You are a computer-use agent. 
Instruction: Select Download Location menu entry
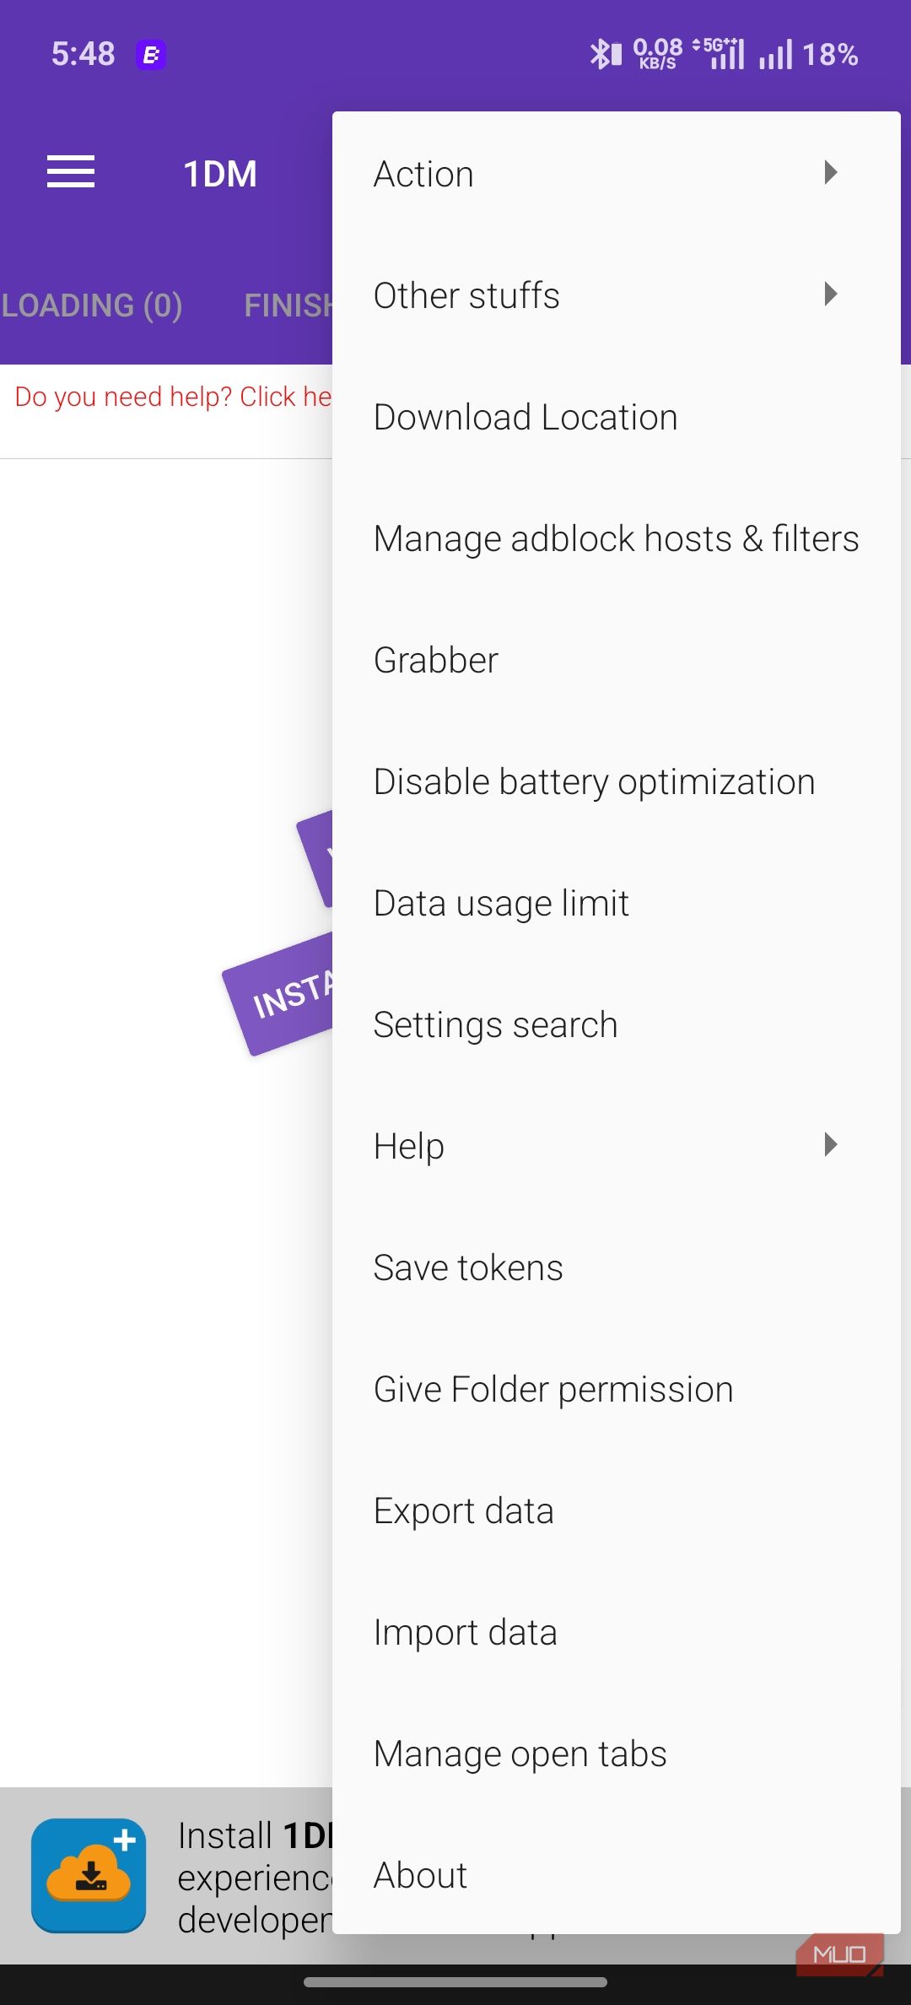pos(617,417)
